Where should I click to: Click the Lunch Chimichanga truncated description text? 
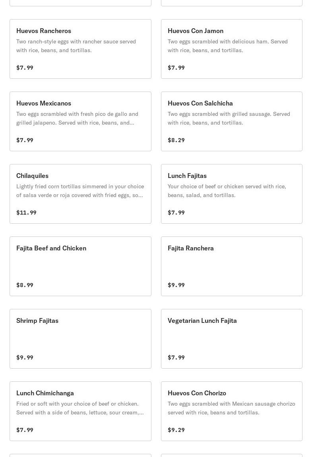(x=79, y=408)
